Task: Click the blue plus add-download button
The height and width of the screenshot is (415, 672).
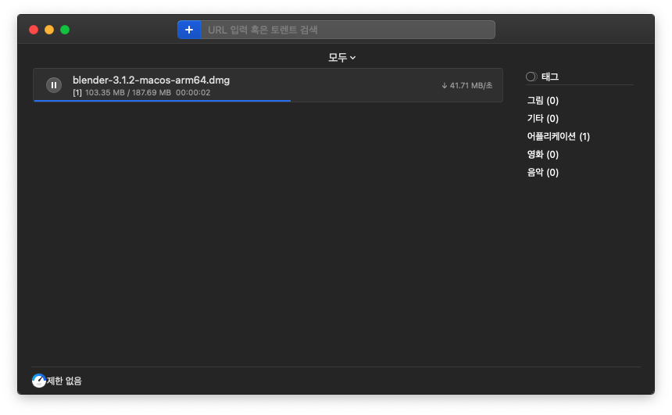Action: coord(189,30)
